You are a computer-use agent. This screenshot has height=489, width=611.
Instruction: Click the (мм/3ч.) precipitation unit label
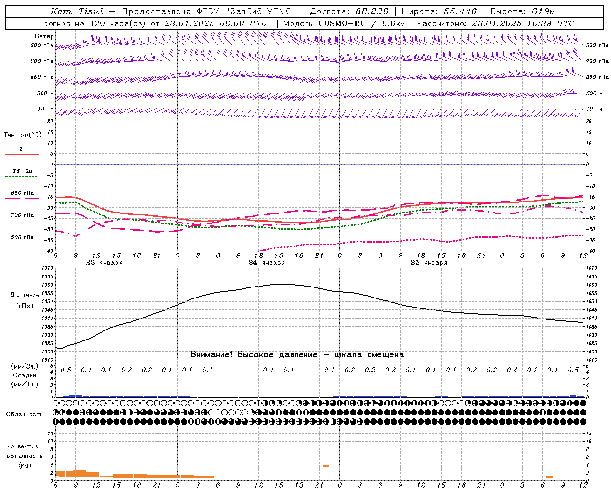(25, 366)
